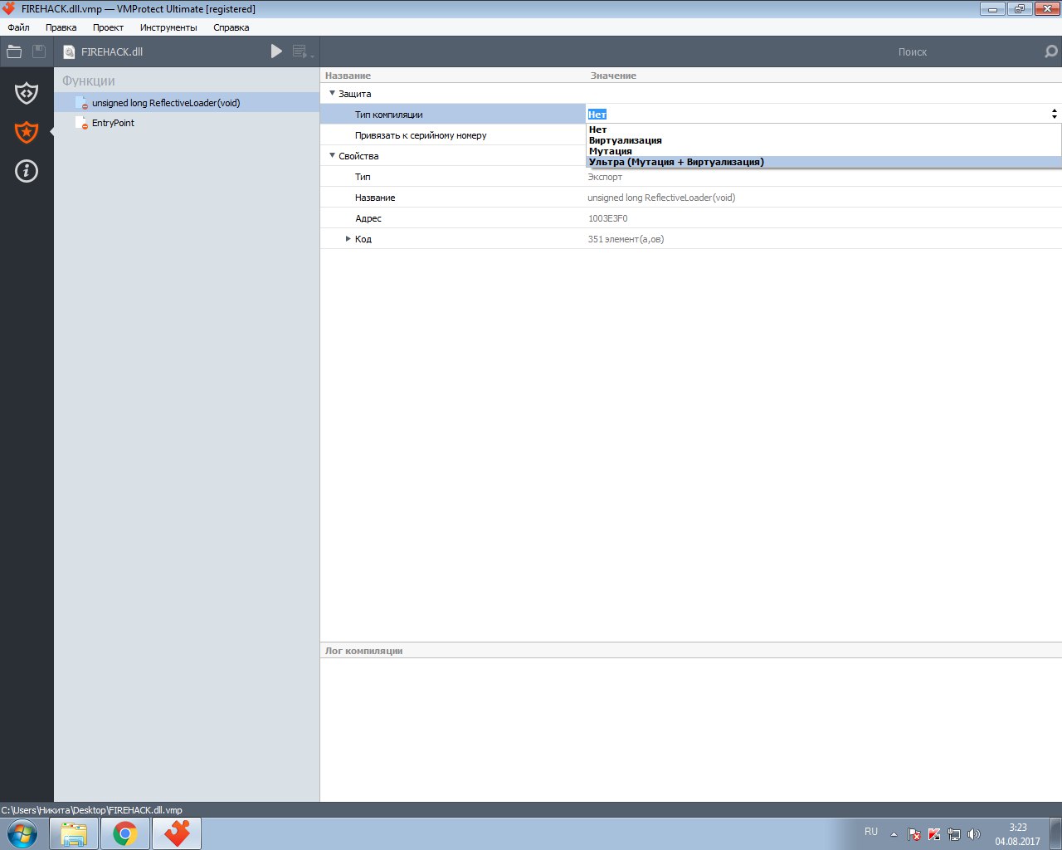Open the Проект menu
Image resolution: width=1062 pixels, height=850 pixels.
coord(108,27)
